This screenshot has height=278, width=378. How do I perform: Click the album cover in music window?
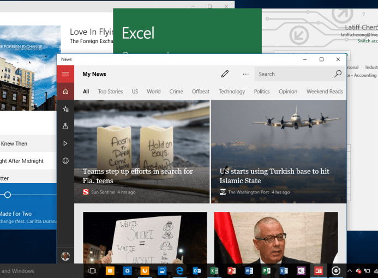(x=30, y=68)
